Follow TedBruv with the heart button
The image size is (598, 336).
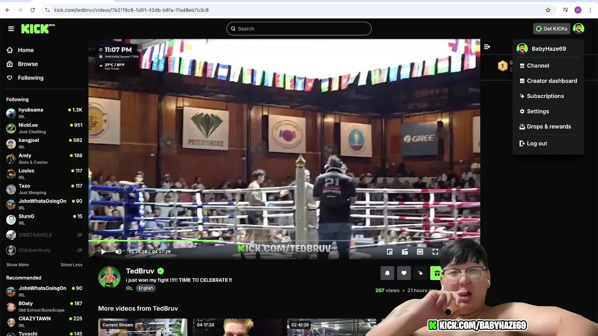click(x=404, y=273)
